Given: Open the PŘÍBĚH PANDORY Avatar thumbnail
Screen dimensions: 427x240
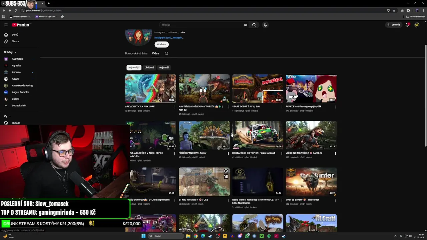Looking at the screenshot, I should (x=204, y=135).
